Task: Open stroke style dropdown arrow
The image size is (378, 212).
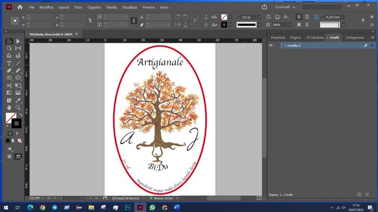Action: [x=259, y=25]
